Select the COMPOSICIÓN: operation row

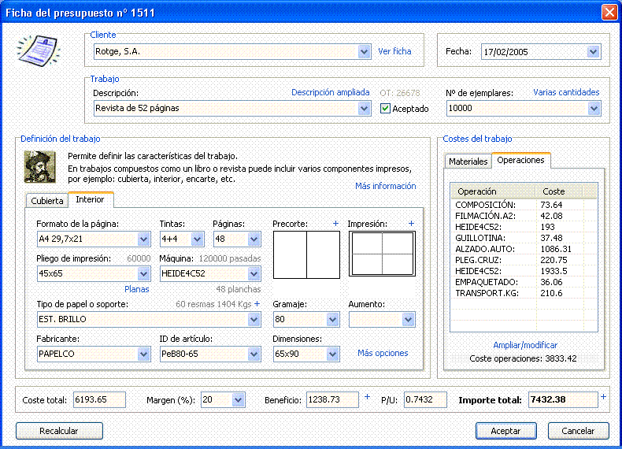pyautogui.click(x=524, y=205)
